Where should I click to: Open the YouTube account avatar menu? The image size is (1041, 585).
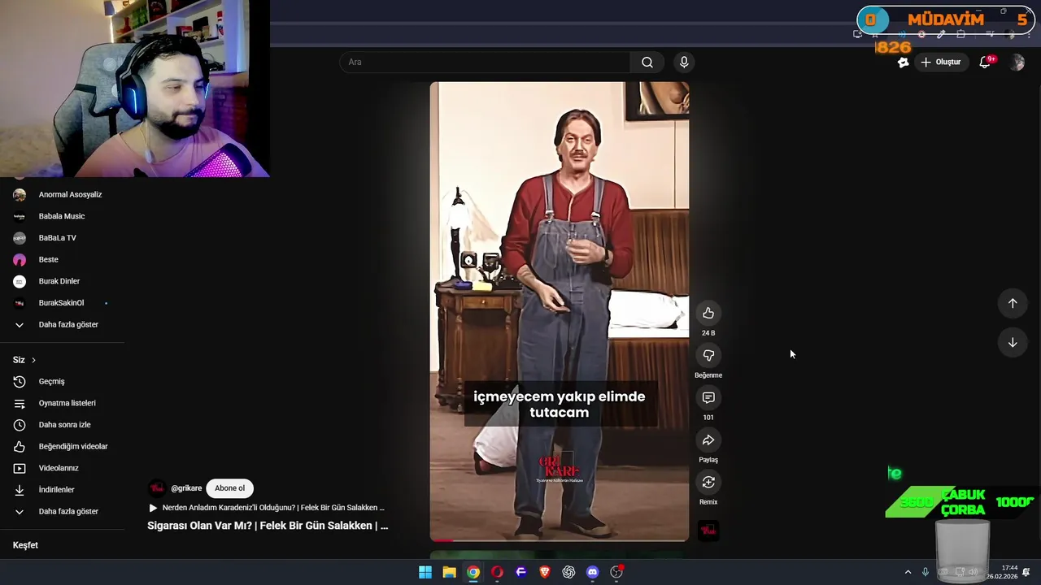pos(1017,63)
